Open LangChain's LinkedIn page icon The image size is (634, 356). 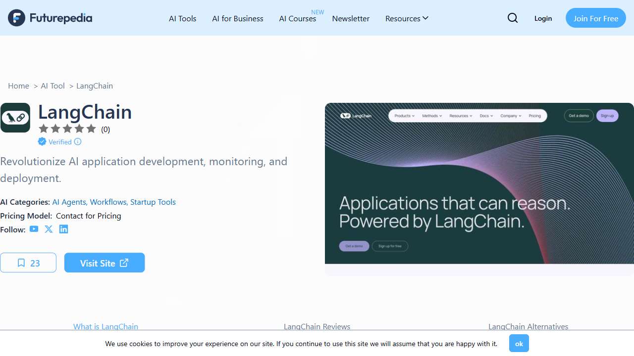coord(63,229)
